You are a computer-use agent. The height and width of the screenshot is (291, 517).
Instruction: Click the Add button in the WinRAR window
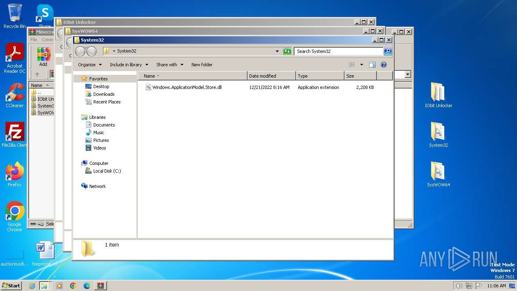coord(43,57)
